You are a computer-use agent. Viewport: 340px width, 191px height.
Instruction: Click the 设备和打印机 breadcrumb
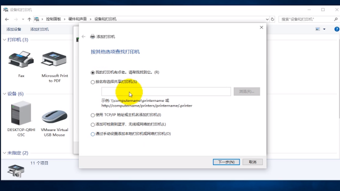105,19
